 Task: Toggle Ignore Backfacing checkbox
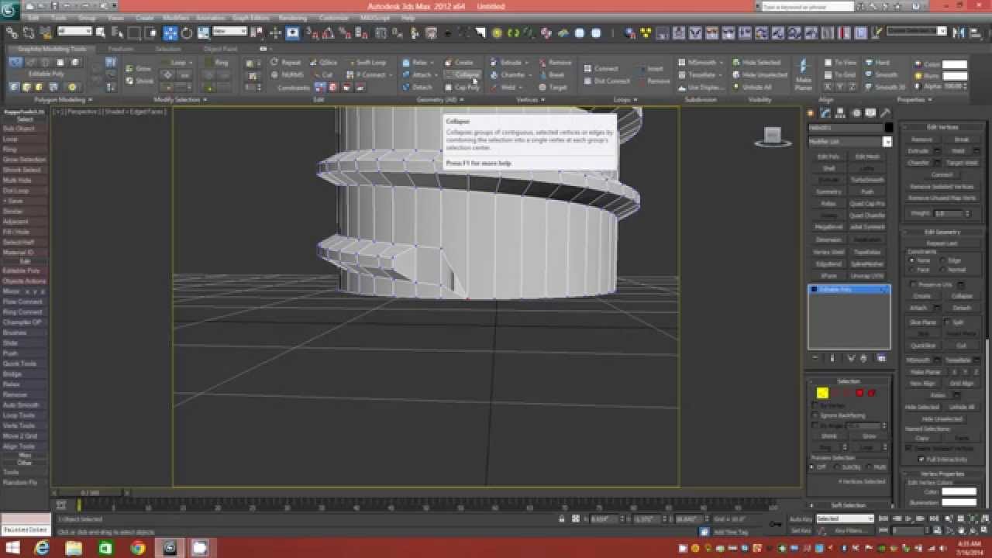coord(815,415)
